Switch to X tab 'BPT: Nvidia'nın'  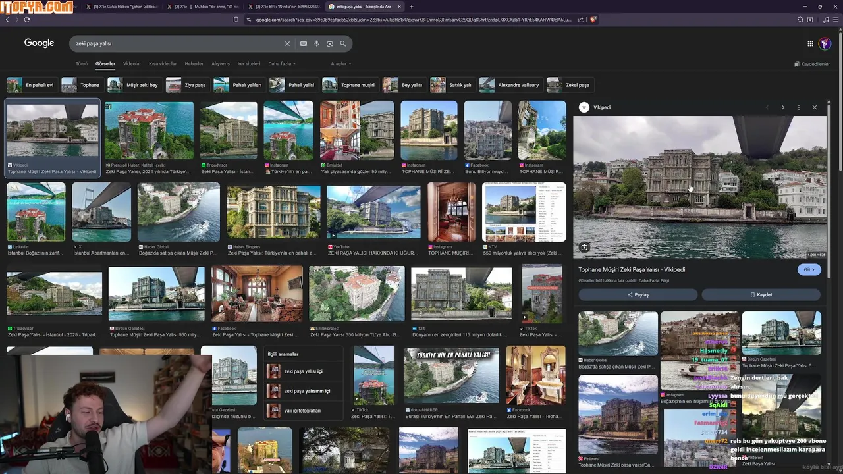click(285, 7)
